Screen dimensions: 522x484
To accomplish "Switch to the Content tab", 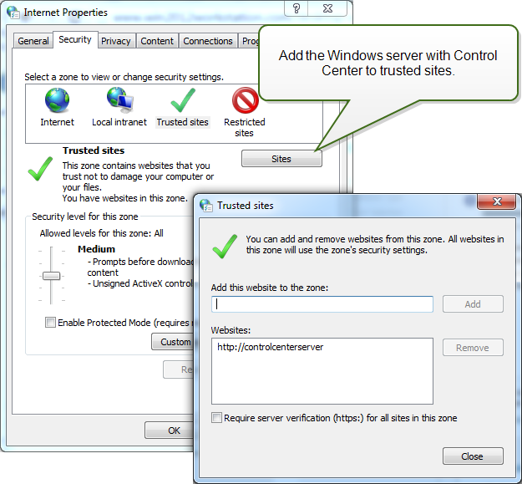I will (x=157, y=41).
